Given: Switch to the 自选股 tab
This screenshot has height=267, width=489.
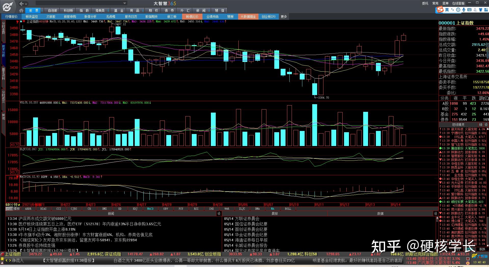Looking at the screenshot, I should (x=52, y=10).
